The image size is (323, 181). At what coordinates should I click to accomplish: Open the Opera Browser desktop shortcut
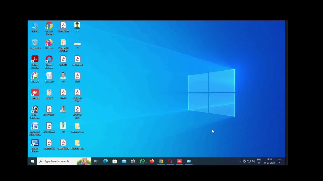49,62
